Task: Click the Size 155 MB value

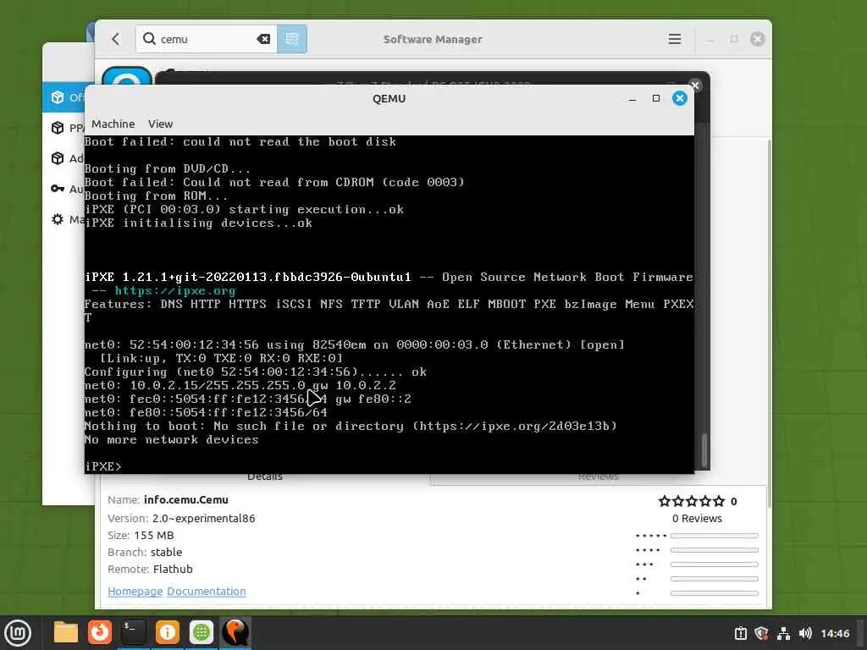Action: [x=154, y=535]
